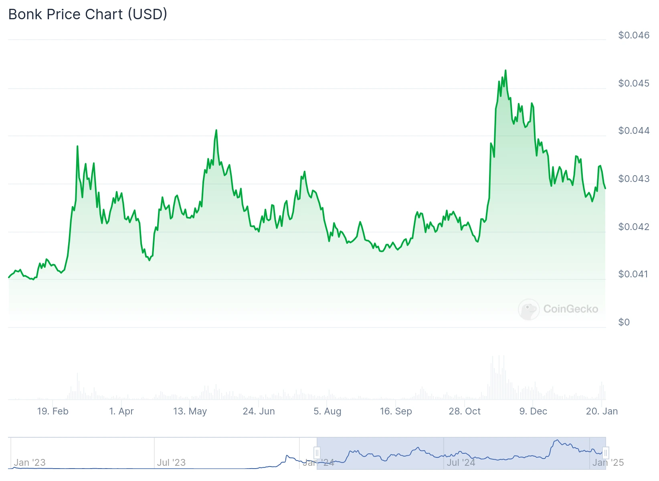Click the Jul '23 navigator label

point(171,463)
